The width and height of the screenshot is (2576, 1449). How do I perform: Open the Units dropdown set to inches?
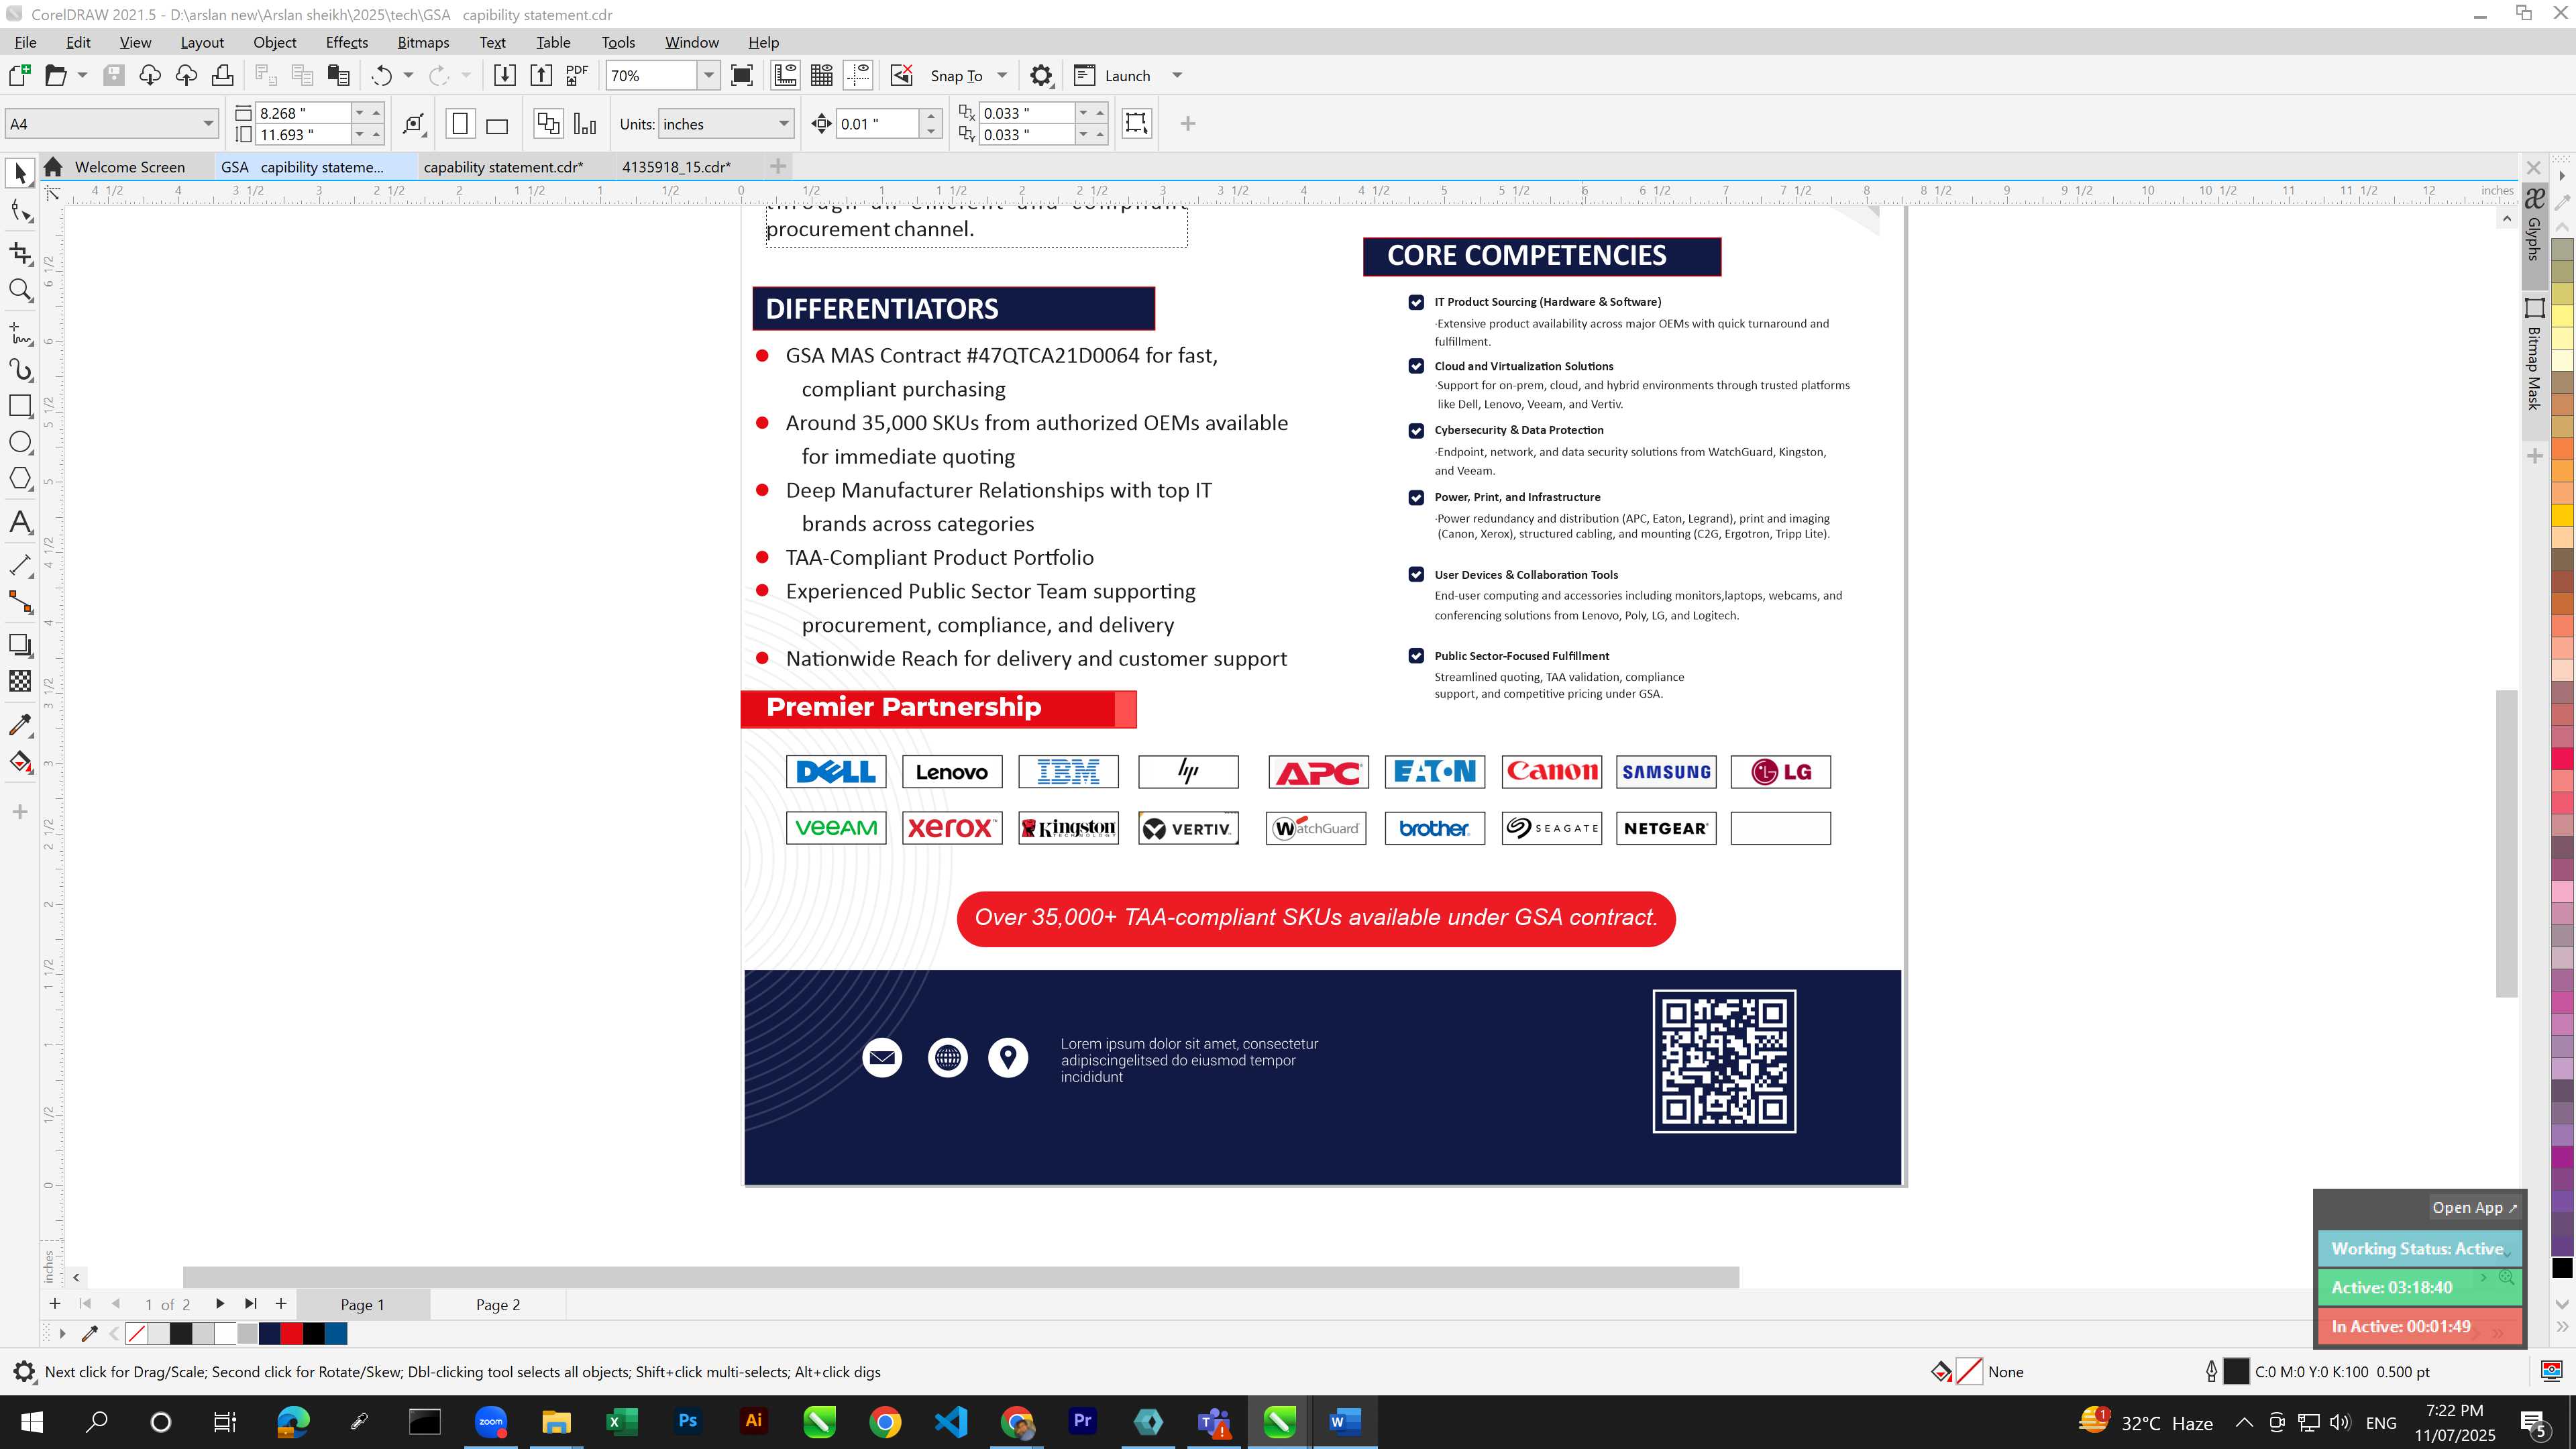(x=783, y=124)
